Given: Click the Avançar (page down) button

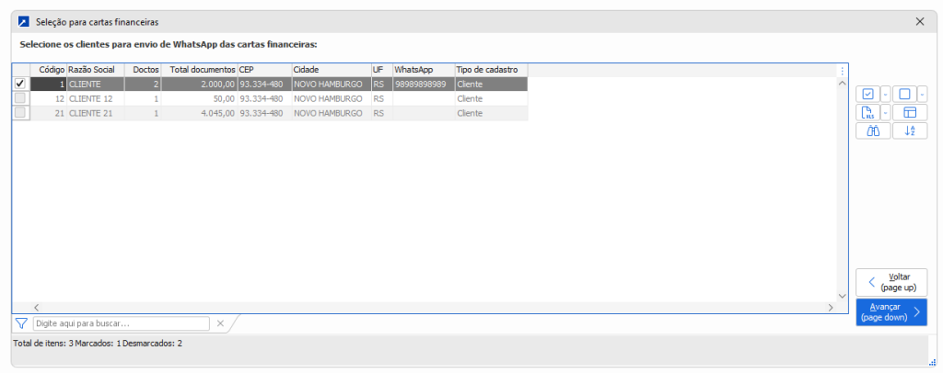Looking at the screenshot, I should tap(891, 311).
